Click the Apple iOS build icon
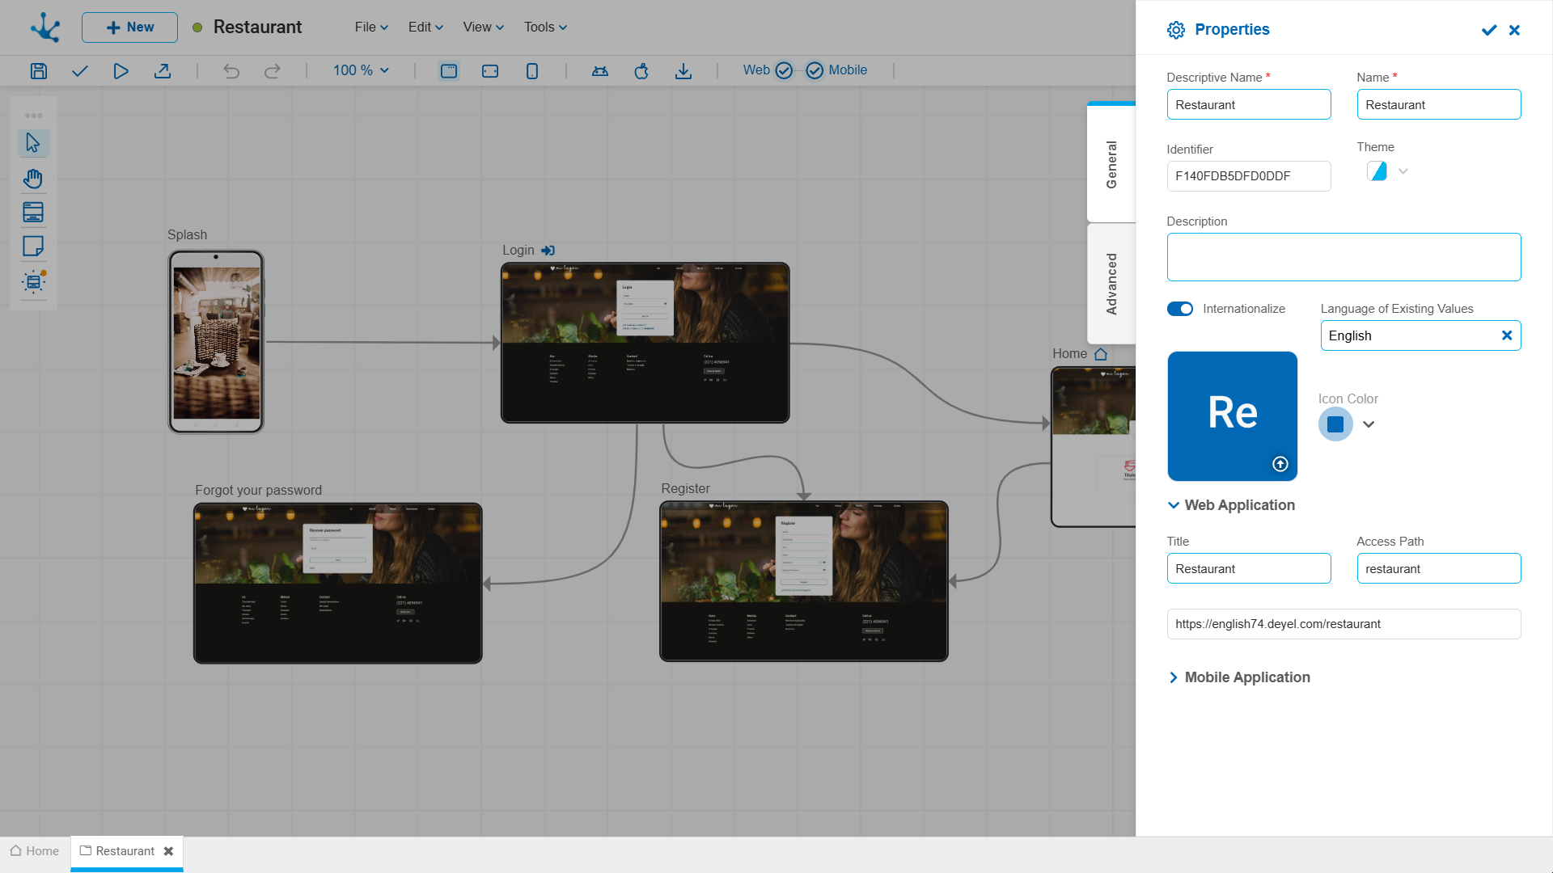Viewport: 1553px width, 873px height. [x=641, y=71]
